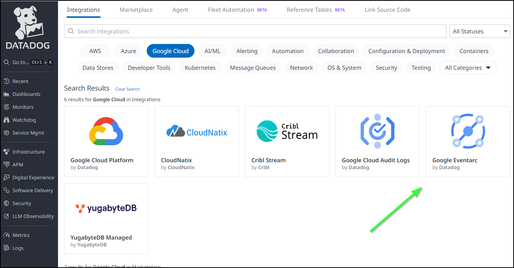Filter by the AI/ML category

click(212, 51)
